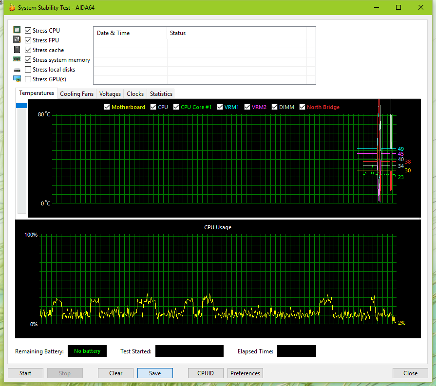Hide the Motherboard temperature line
This screenshot has height=386, width=436.
tap(107, 107)
